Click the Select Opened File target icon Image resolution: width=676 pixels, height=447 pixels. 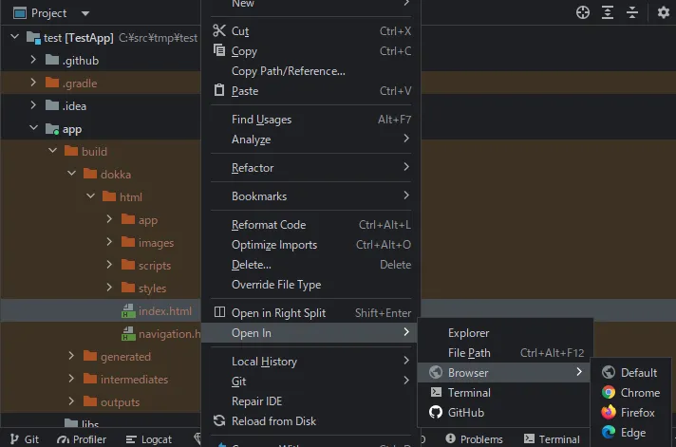point(583,13)
